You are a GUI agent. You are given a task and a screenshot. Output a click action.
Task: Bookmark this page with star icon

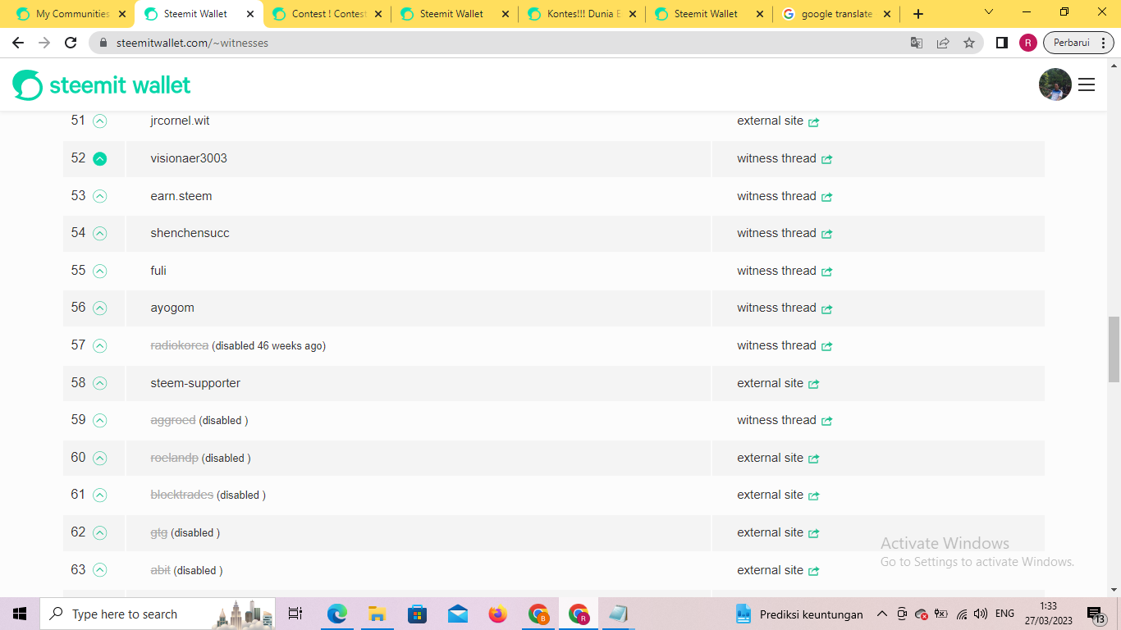(969, 43)
